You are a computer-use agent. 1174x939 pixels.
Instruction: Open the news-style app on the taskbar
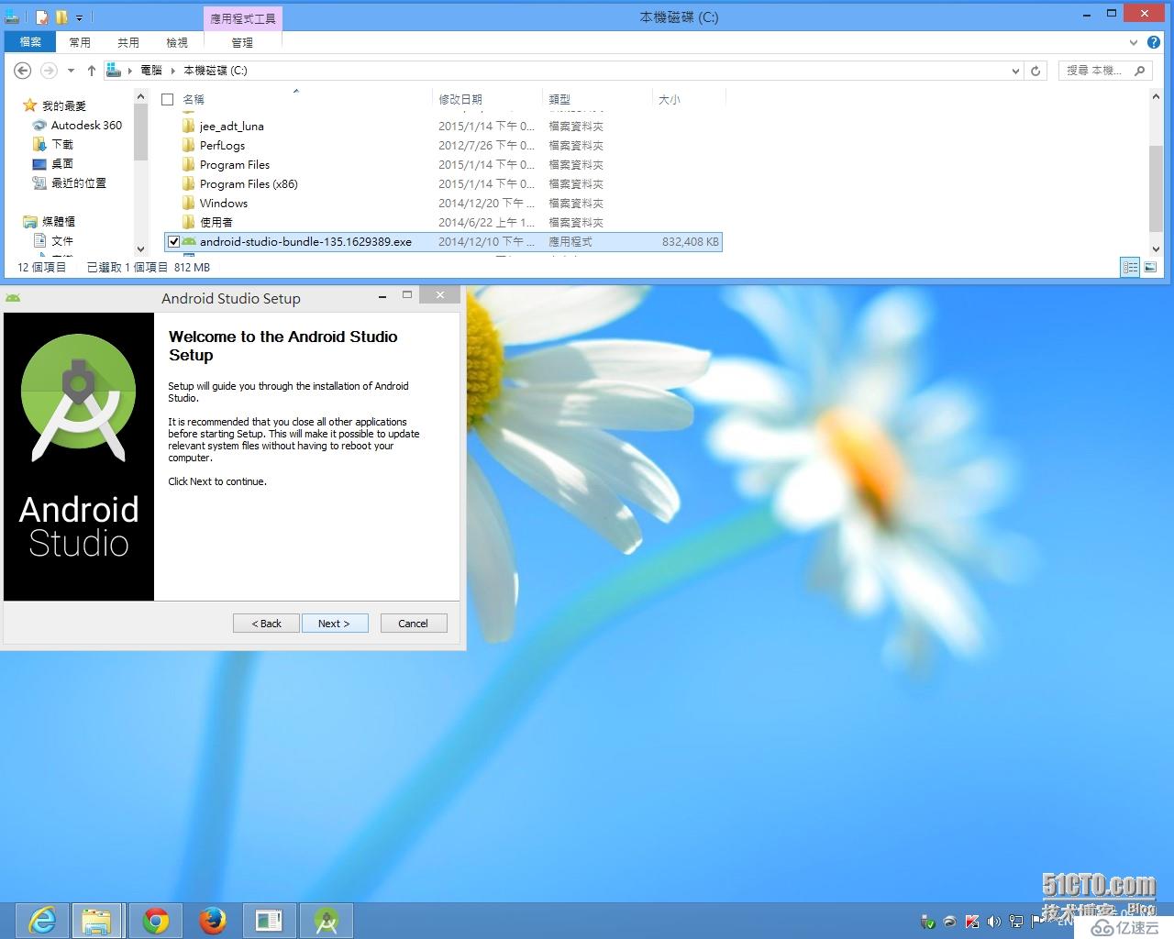(270, 920)
